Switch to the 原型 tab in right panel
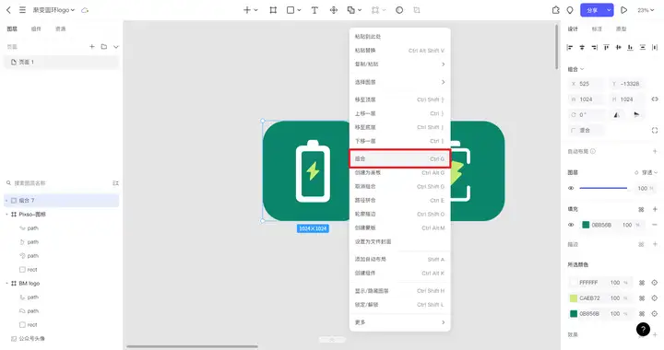The height and width of the screenshot is (350, 664). [x=621, y=29]
